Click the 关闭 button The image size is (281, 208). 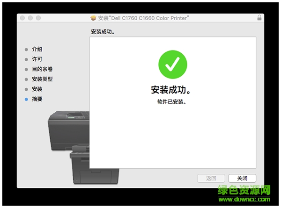point(242,178)
